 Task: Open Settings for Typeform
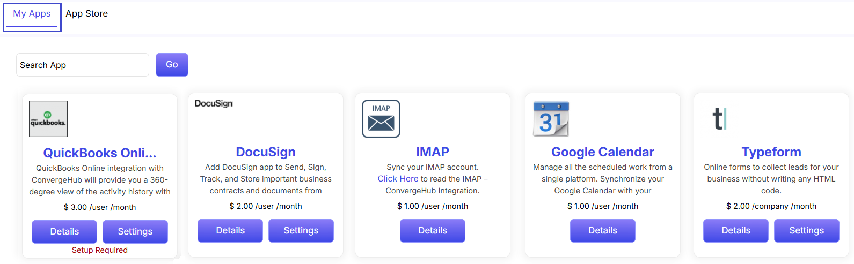click(x=807, y=230)
